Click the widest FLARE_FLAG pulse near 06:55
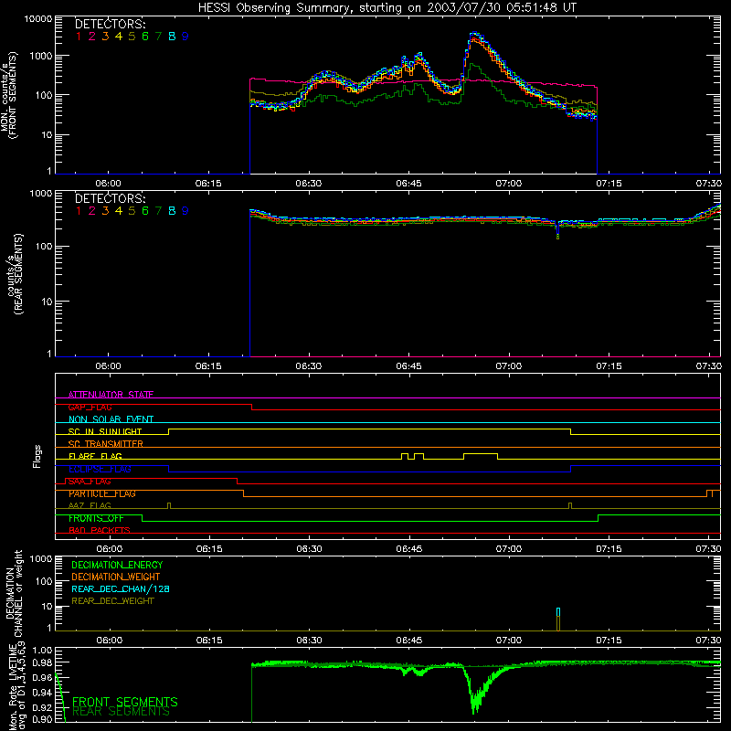The image size is (731, 731). [x=481, y=456]
